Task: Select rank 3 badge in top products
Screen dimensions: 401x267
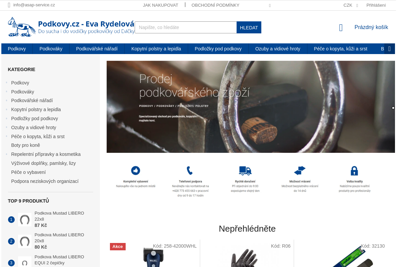Action: (x=11, y=263)
